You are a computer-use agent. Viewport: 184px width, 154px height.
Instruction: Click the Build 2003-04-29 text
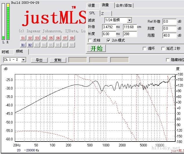click(25, 3)
